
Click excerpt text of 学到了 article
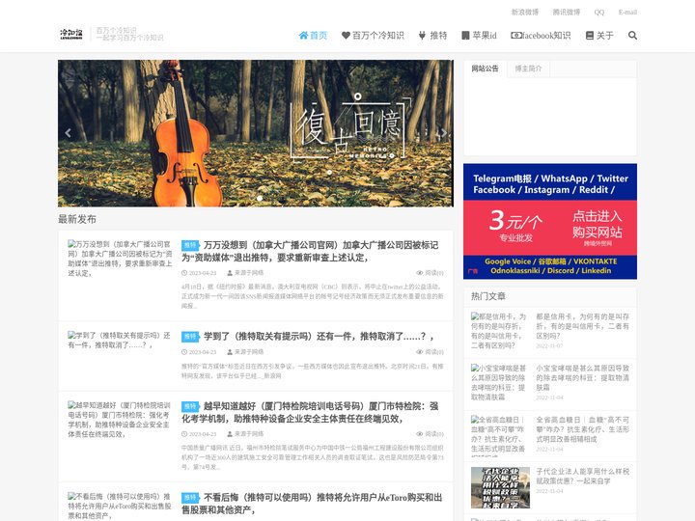[312, 370]
